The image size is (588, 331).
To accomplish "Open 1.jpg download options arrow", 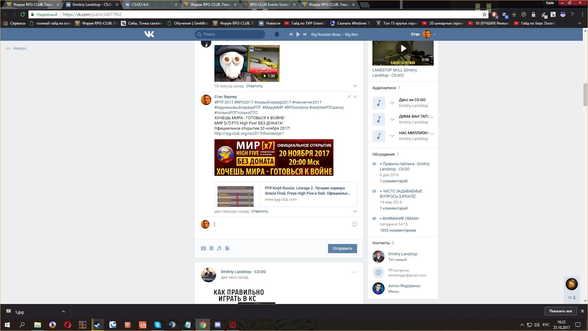I will [63, 312].
